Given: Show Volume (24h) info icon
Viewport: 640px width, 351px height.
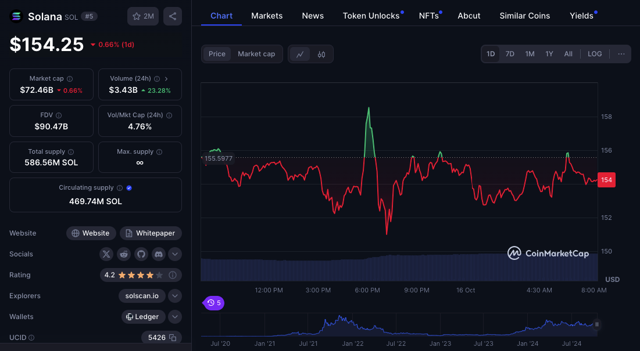Looking at the screenshot, I should 157,78.
